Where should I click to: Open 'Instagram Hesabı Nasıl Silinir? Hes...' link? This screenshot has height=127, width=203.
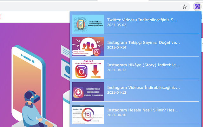point(143,110)
